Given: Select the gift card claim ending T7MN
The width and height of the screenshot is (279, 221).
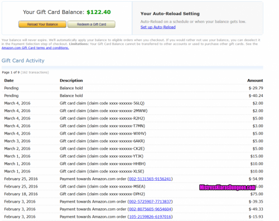Looking at the screenshot, I should (102, 126).
